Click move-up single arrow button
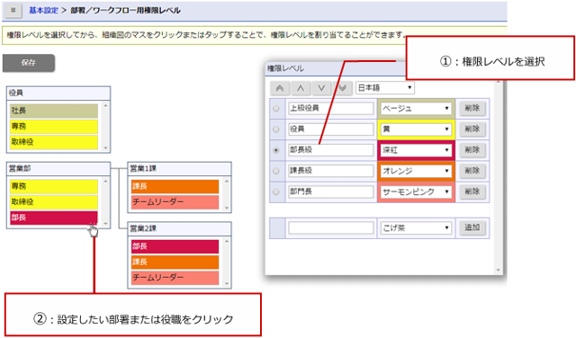Screen dimensions: 576x338 coord(301,88)
